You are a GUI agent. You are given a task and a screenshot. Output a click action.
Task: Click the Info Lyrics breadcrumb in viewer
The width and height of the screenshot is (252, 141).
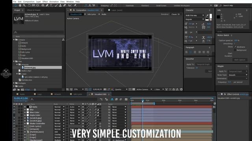[92, 14]
